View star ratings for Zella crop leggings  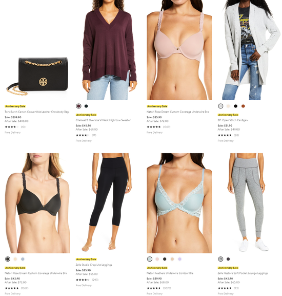point(87,280)
